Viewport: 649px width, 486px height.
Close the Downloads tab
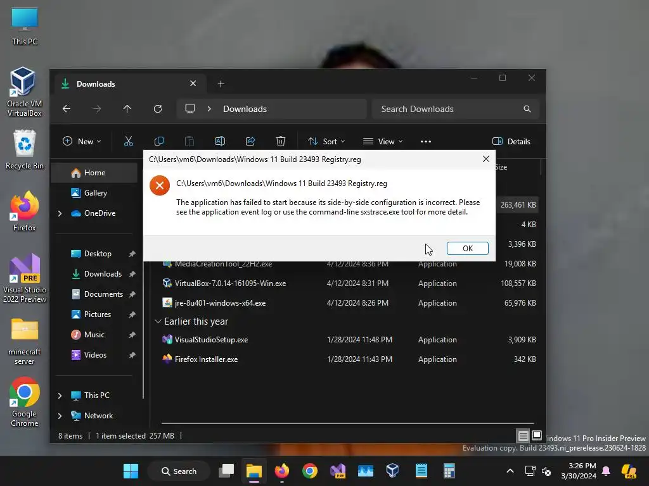(193, 84)
